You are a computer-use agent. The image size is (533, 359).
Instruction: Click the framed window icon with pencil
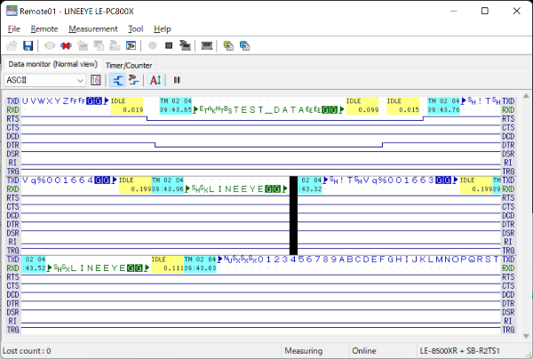[x=131, y=45]
